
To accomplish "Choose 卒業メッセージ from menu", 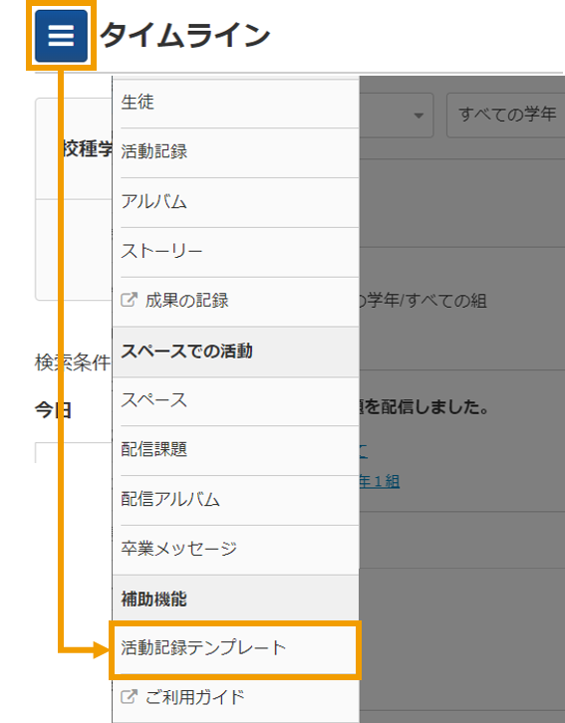I will click(x=236, y=549).
